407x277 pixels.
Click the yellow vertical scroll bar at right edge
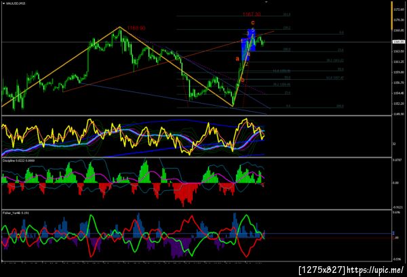click(x=392, y=15)
